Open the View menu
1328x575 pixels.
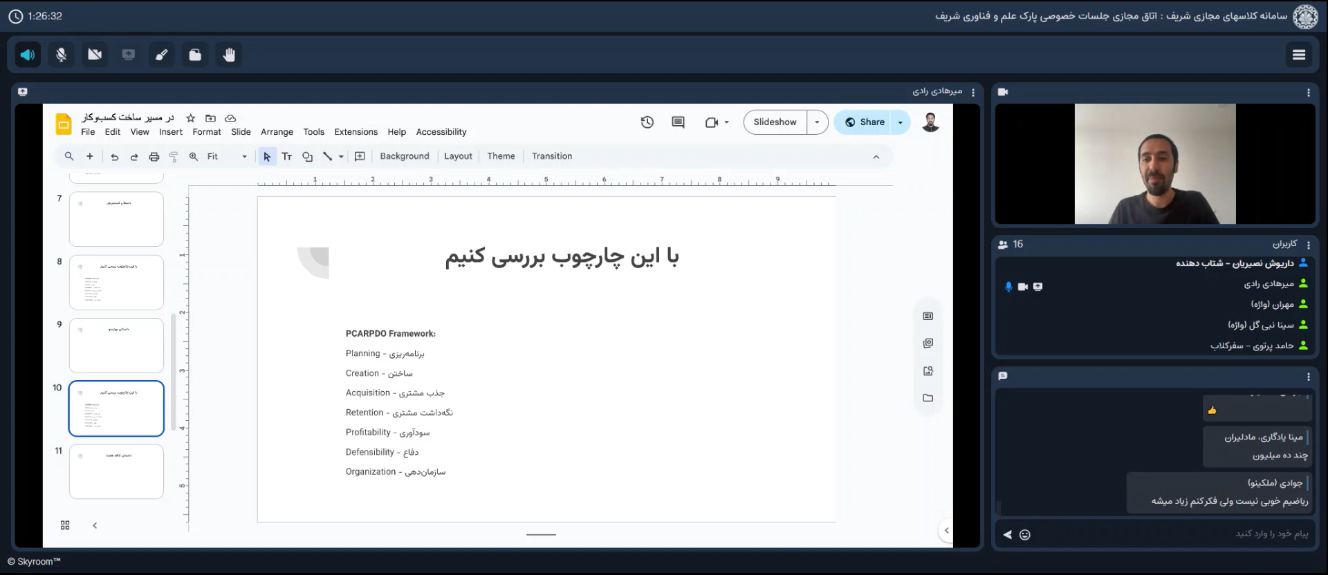(140, 132)
